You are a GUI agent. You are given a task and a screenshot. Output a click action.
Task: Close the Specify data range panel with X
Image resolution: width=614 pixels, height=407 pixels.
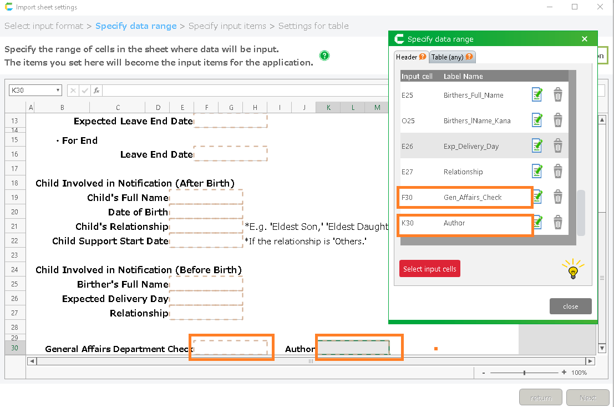(585, 39)
